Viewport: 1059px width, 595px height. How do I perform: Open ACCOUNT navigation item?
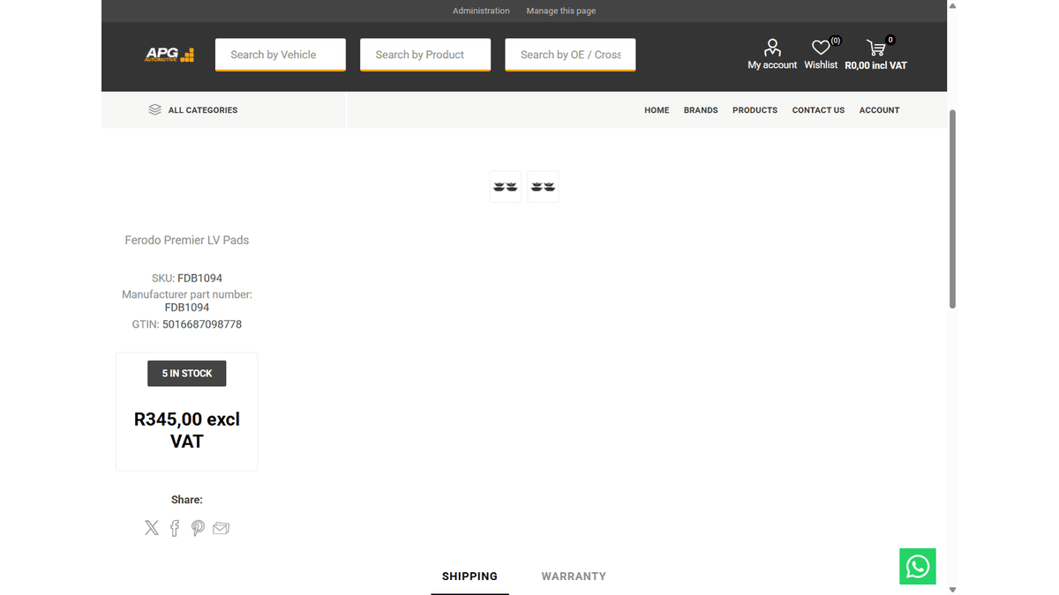879,110
